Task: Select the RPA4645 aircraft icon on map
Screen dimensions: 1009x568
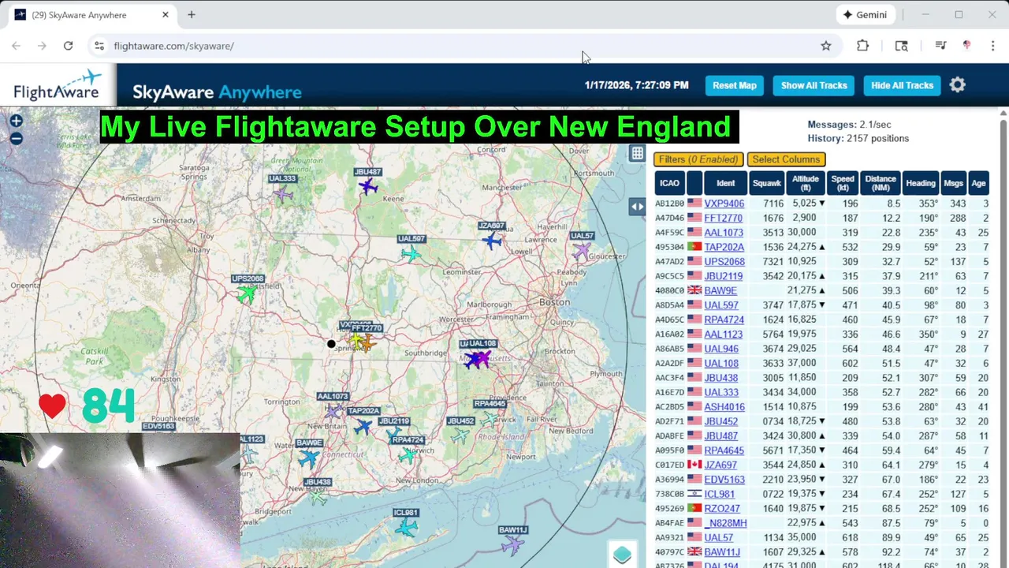Action: click(x=490, y=418)
